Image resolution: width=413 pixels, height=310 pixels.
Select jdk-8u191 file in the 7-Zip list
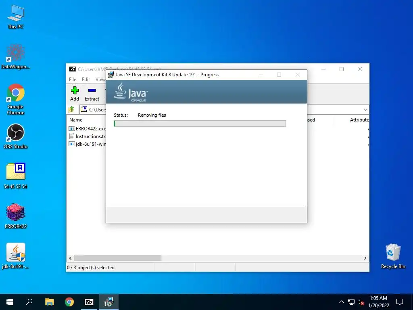coord(87,144)
